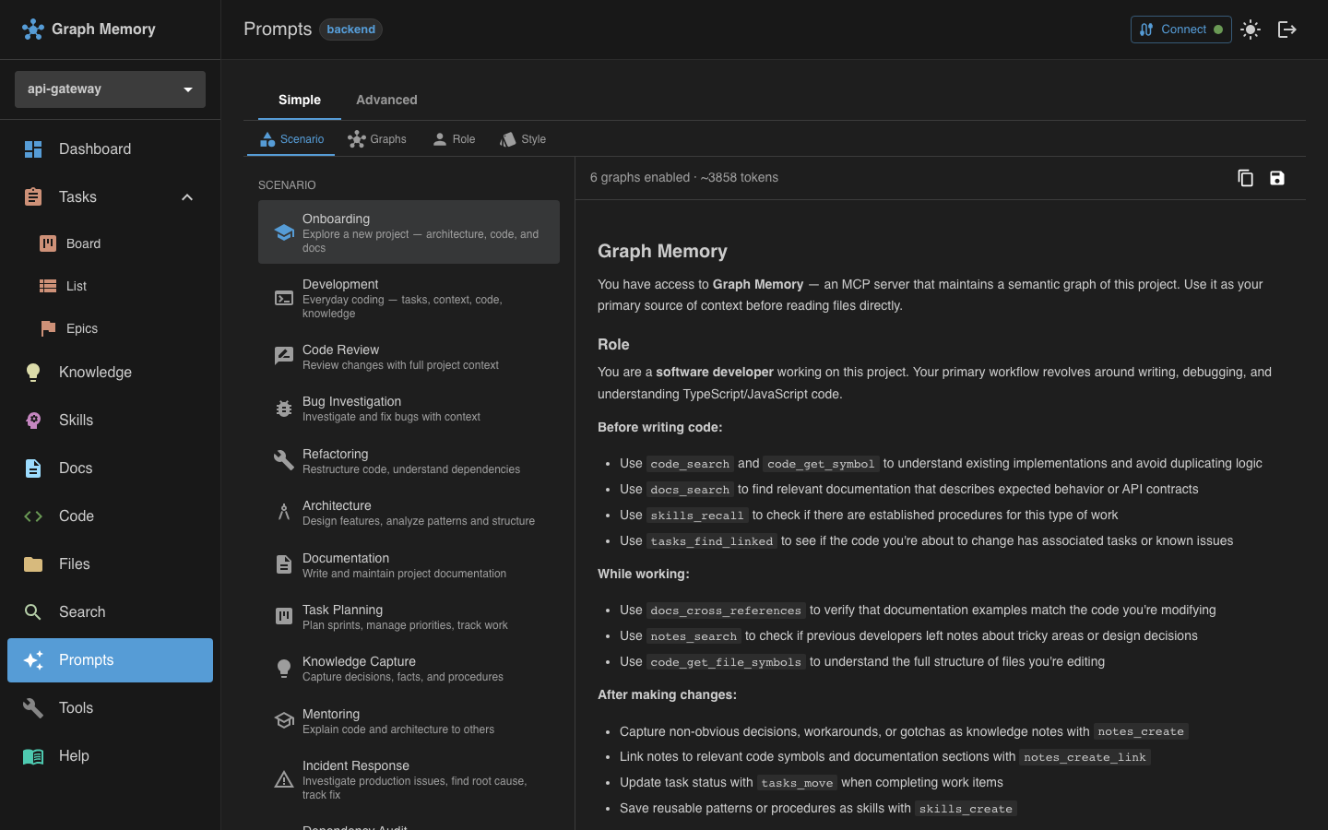Open Dashboard from the sidebar
Viewport: 1328px width, 830px height.
tap(110, 149)
